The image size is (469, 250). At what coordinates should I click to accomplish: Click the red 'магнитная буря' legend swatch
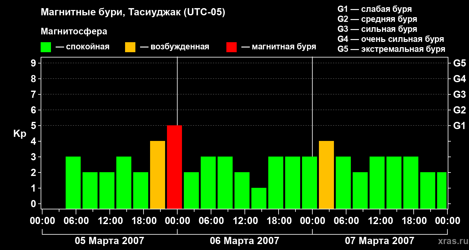pyautogui.click(x=231, y=47)
